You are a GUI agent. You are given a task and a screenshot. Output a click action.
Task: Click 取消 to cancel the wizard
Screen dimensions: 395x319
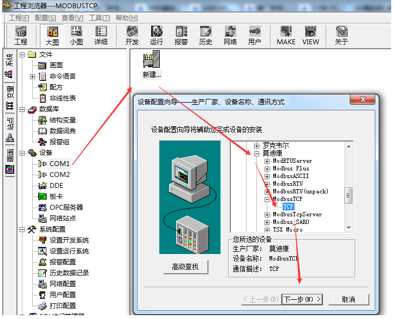tap(349, 299)
